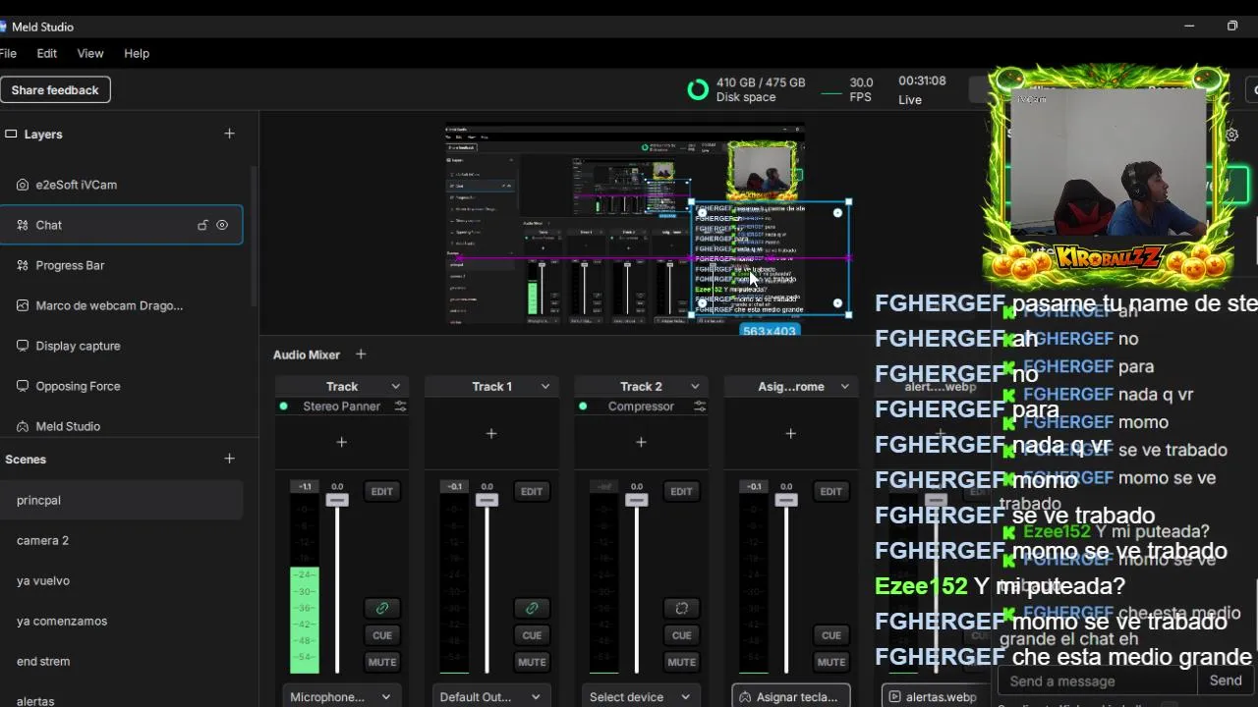Open the View menu
Screen dimensions: 1258x707
(x=90, y=53)
